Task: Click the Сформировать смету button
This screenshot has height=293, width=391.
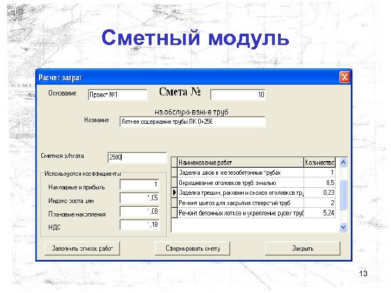Action: click(192, 248)
